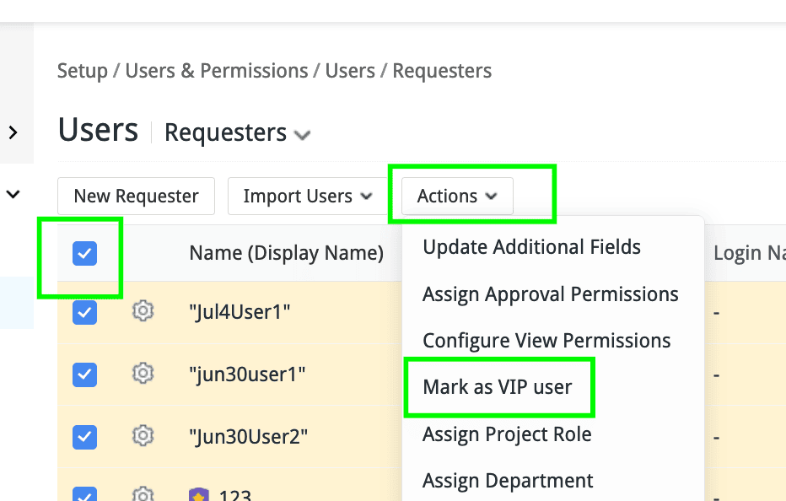Go to "Users & Permissions" in breadcrumb
This screenshot has height=501, width=786.
coord(217,71)
